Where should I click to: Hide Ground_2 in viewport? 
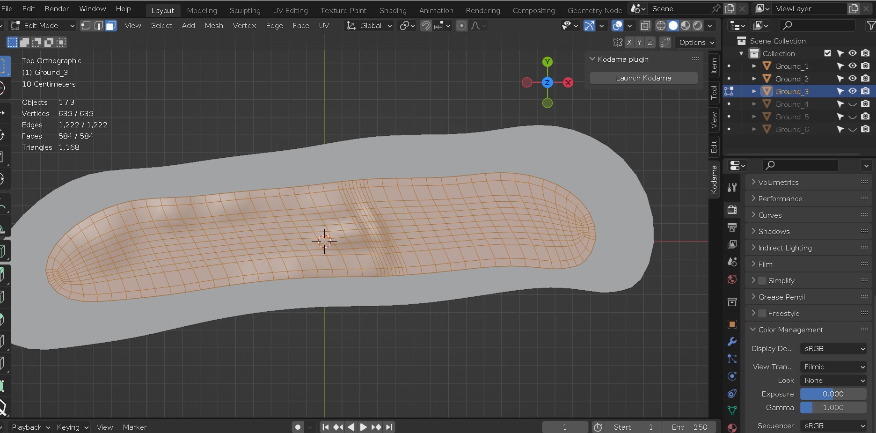(853, 79)
